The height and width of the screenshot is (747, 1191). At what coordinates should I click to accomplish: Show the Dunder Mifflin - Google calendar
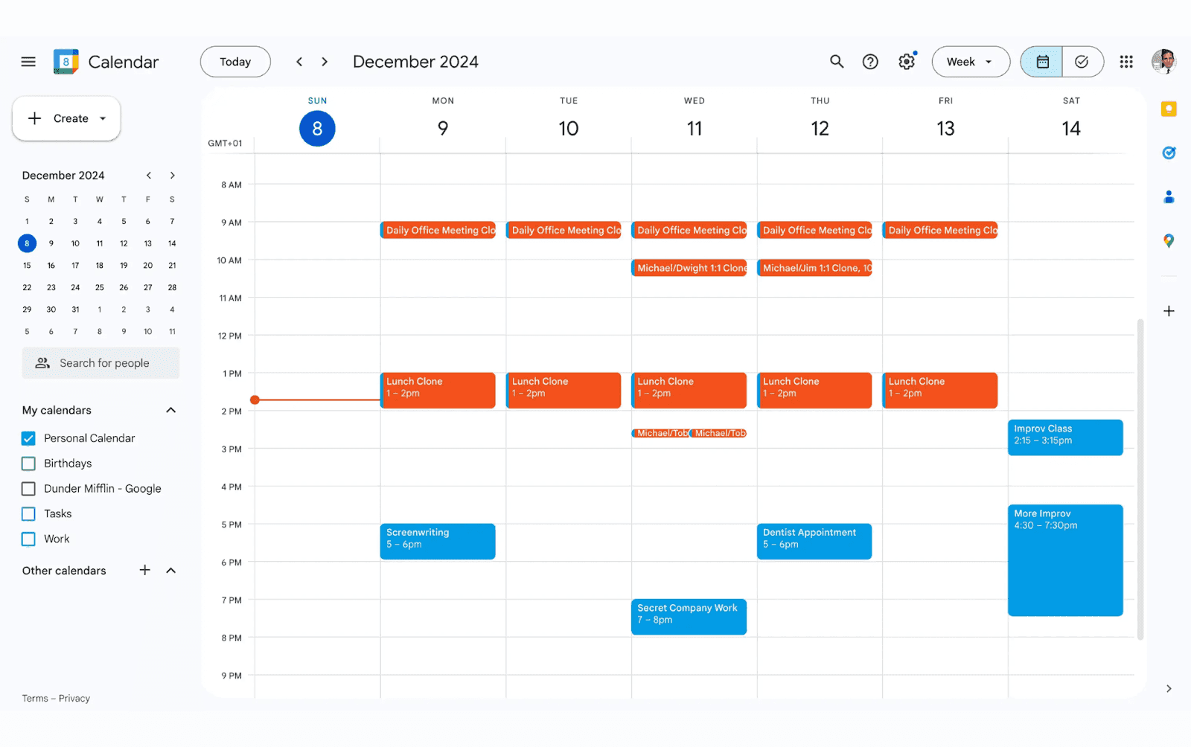28,488
